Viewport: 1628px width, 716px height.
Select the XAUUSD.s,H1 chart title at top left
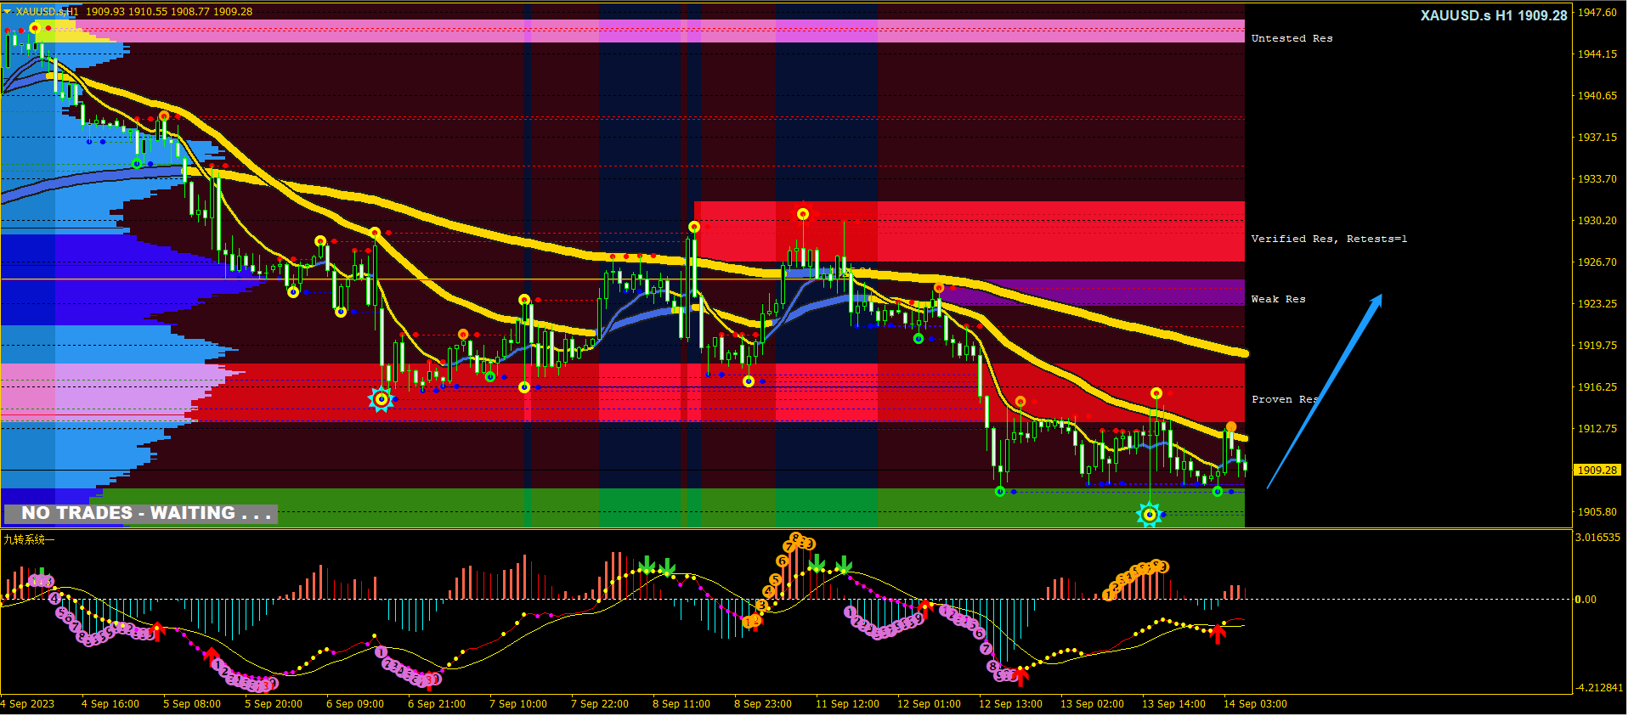[x=47, y=12]
